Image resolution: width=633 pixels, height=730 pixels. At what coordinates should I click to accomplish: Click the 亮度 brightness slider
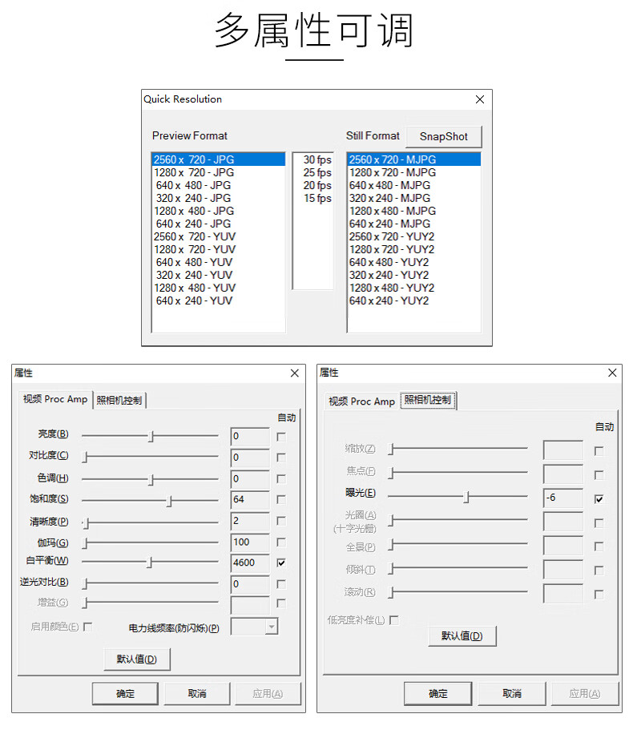(x=150, y=436)
